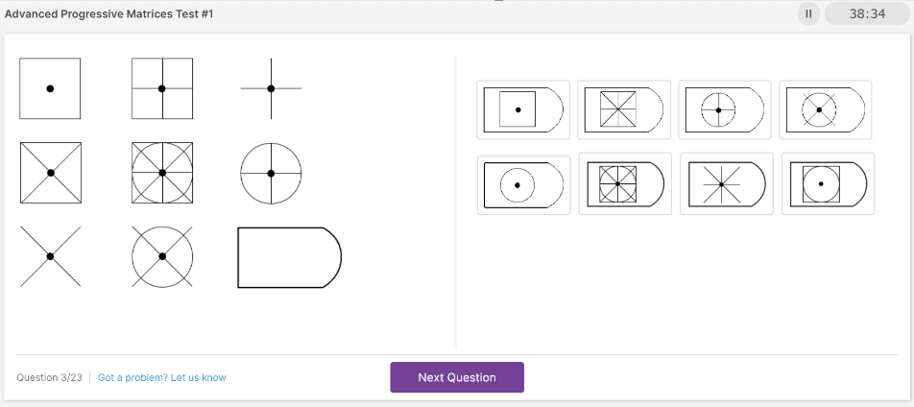914x407 pixels.
Task: Click the circle with plus cross matrix figure
Action: tap(271, 173)
